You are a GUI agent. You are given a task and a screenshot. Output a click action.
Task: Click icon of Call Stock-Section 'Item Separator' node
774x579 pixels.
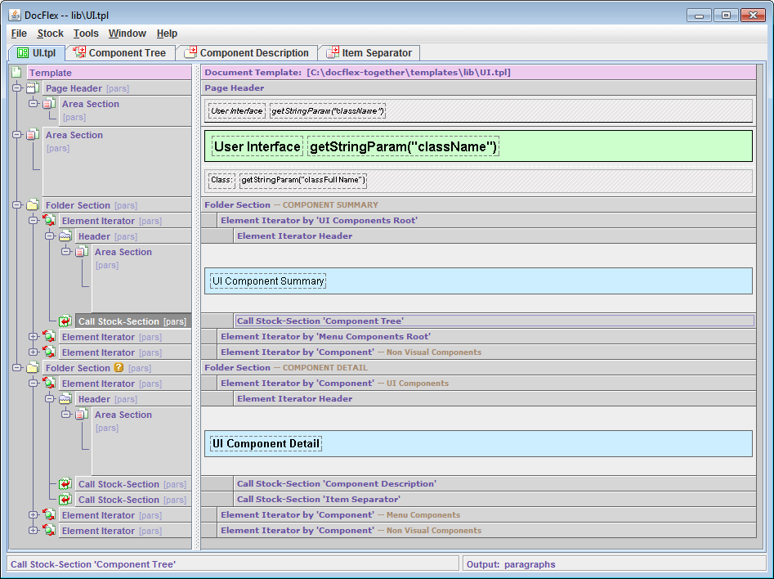pos(65,500)
